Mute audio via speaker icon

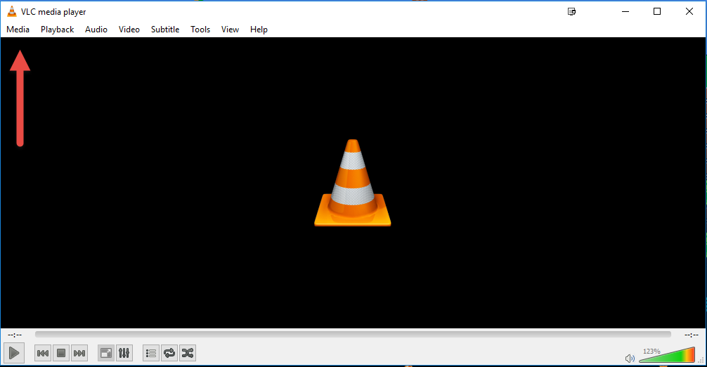coord(630,359)
